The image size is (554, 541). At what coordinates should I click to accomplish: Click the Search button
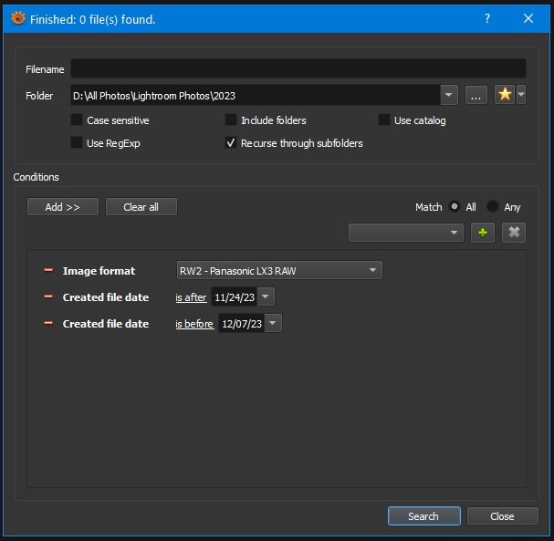424,516
